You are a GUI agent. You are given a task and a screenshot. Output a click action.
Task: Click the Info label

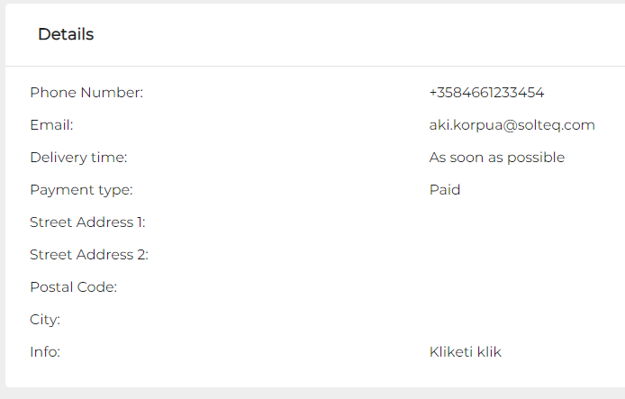point(45,352)
